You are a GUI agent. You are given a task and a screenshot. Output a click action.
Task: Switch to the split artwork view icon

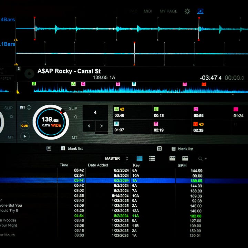[x=185, y=158]
